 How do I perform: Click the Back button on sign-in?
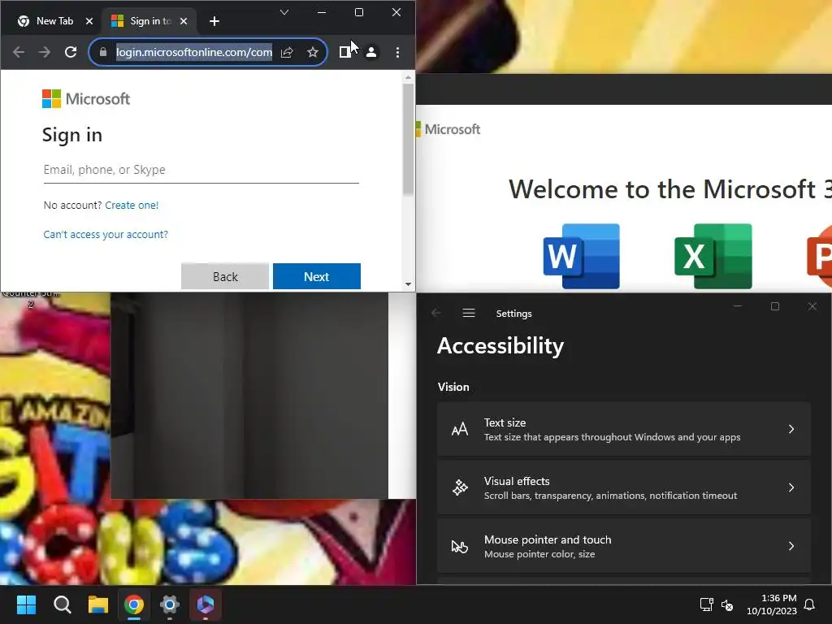tap(225, 276)
